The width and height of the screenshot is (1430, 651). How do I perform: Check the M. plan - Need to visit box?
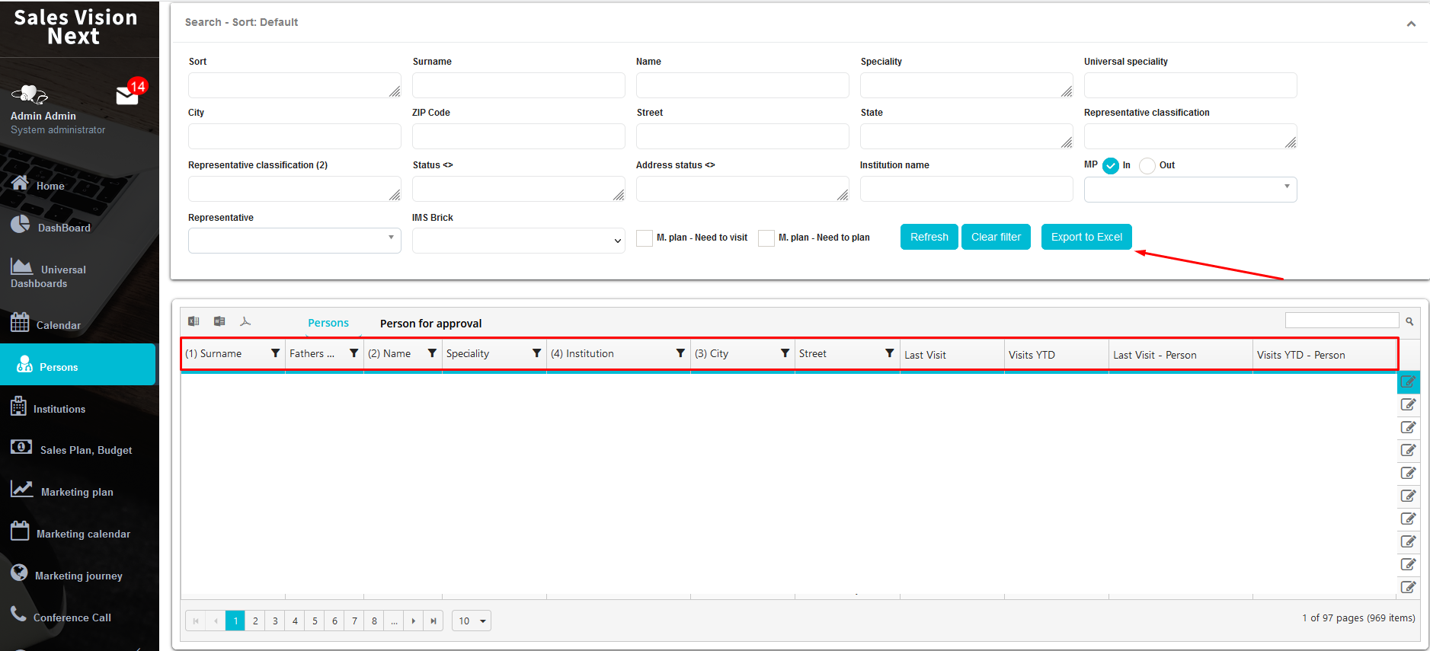click(645, 238)
